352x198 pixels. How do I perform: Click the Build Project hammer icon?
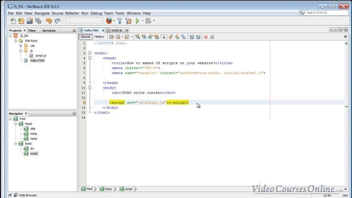[x=120, y=21]
